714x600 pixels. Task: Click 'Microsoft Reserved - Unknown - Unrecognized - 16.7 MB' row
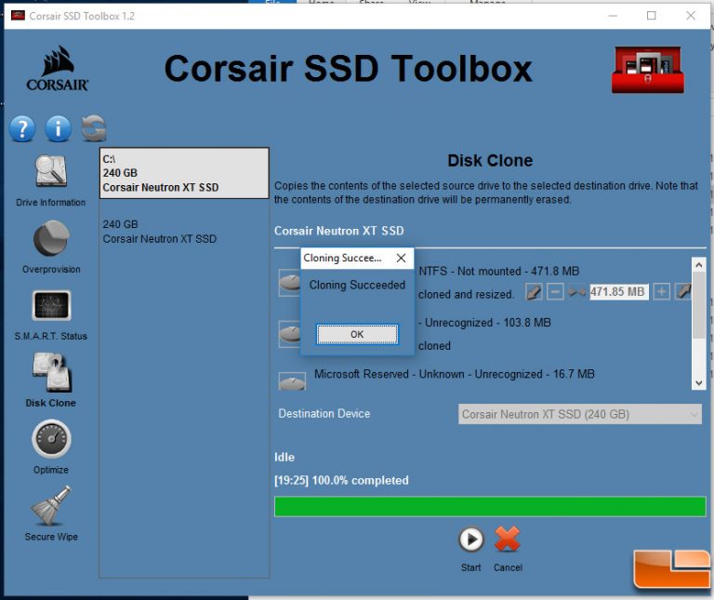[454, 374]
